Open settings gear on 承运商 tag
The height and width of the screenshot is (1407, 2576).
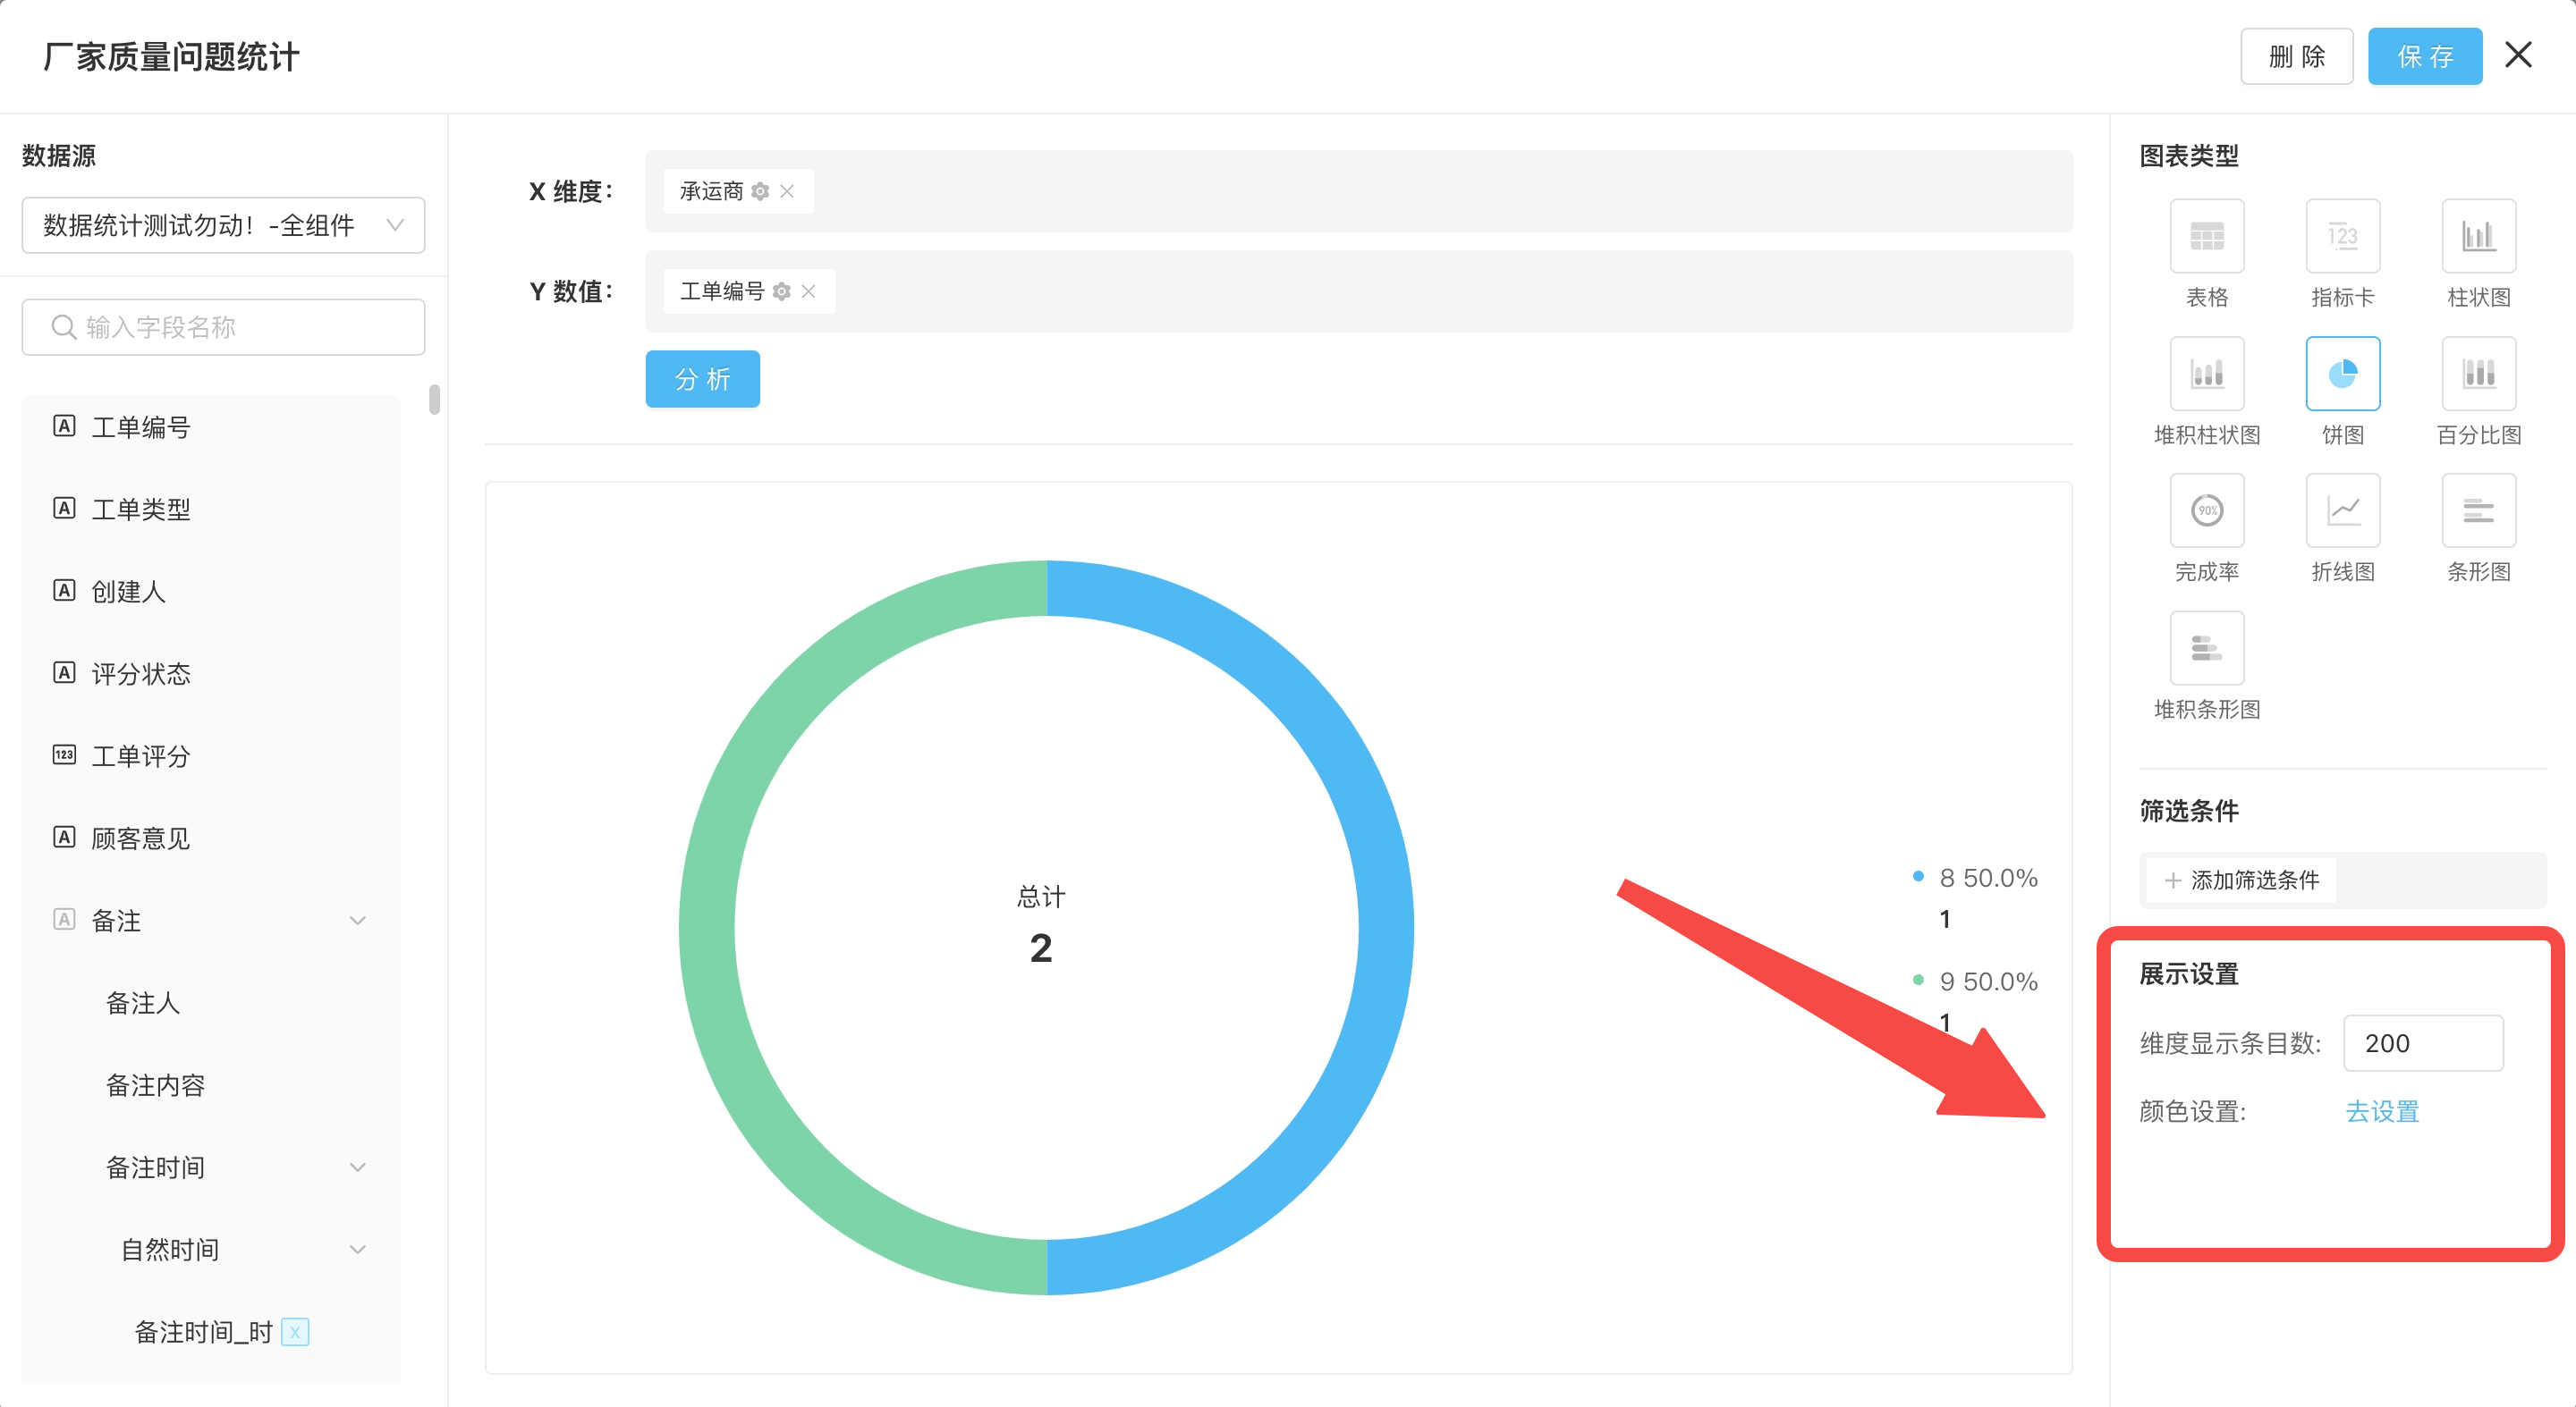pyautogui.click(x=760, y=191)
